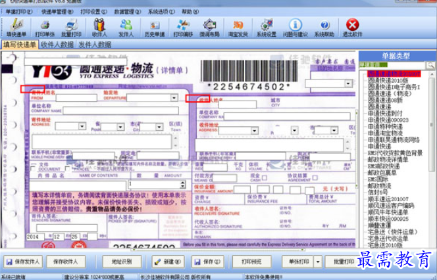Switch to the 收件人数据 tab
Viewport: 437px width, 280px height.
pyautogui.click(x=57, y=45)
